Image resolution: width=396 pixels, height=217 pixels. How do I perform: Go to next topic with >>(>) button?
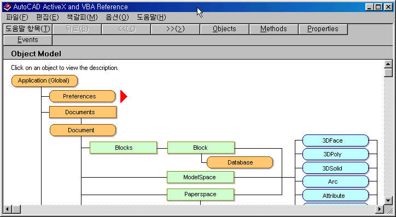tap(175, 29)
